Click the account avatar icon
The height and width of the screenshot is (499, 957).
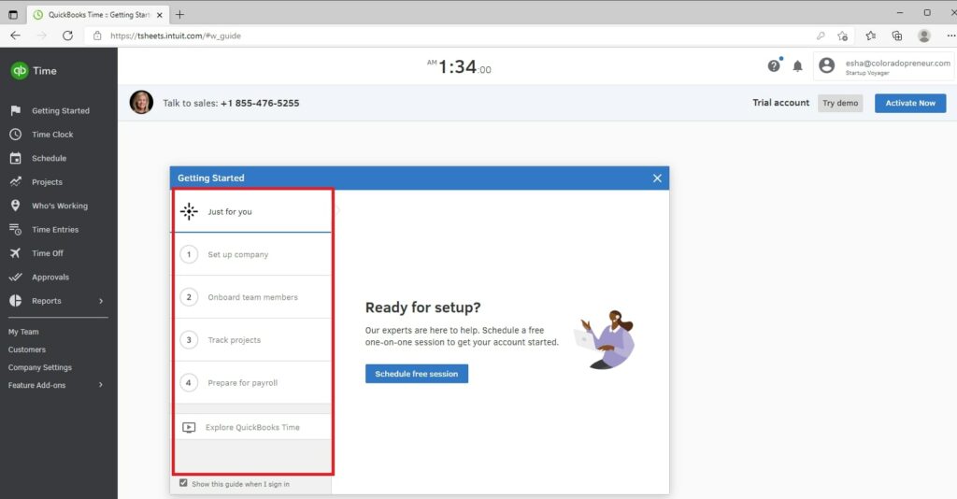pyautogui.click(x=826, y=65)
